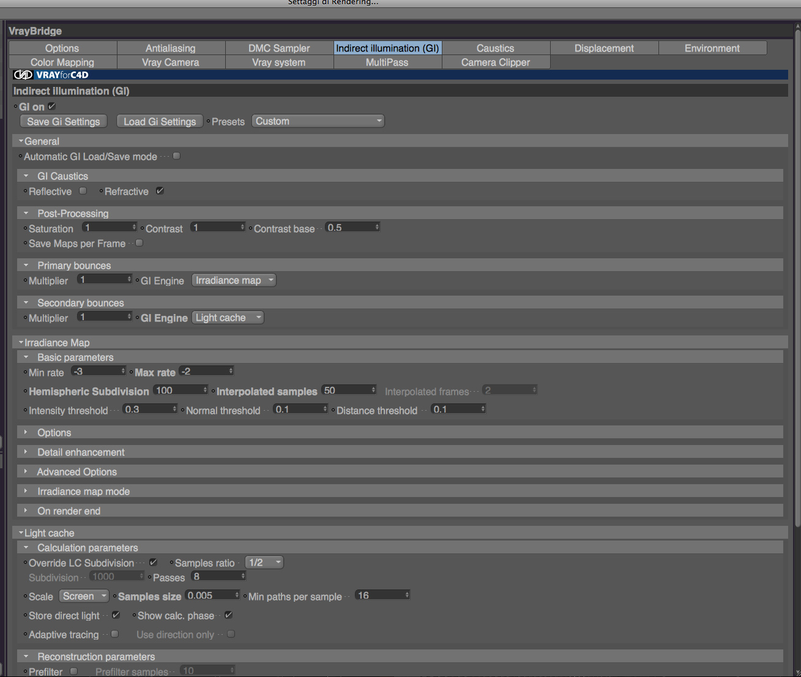The width and height of the screenshot is (801, 677).
Task: Open the Vray Camera tab
Action: click(171, 62)
